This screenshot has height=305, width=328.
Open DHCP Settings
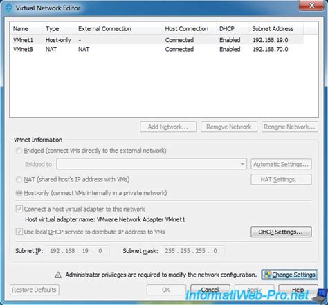point(281,232)
